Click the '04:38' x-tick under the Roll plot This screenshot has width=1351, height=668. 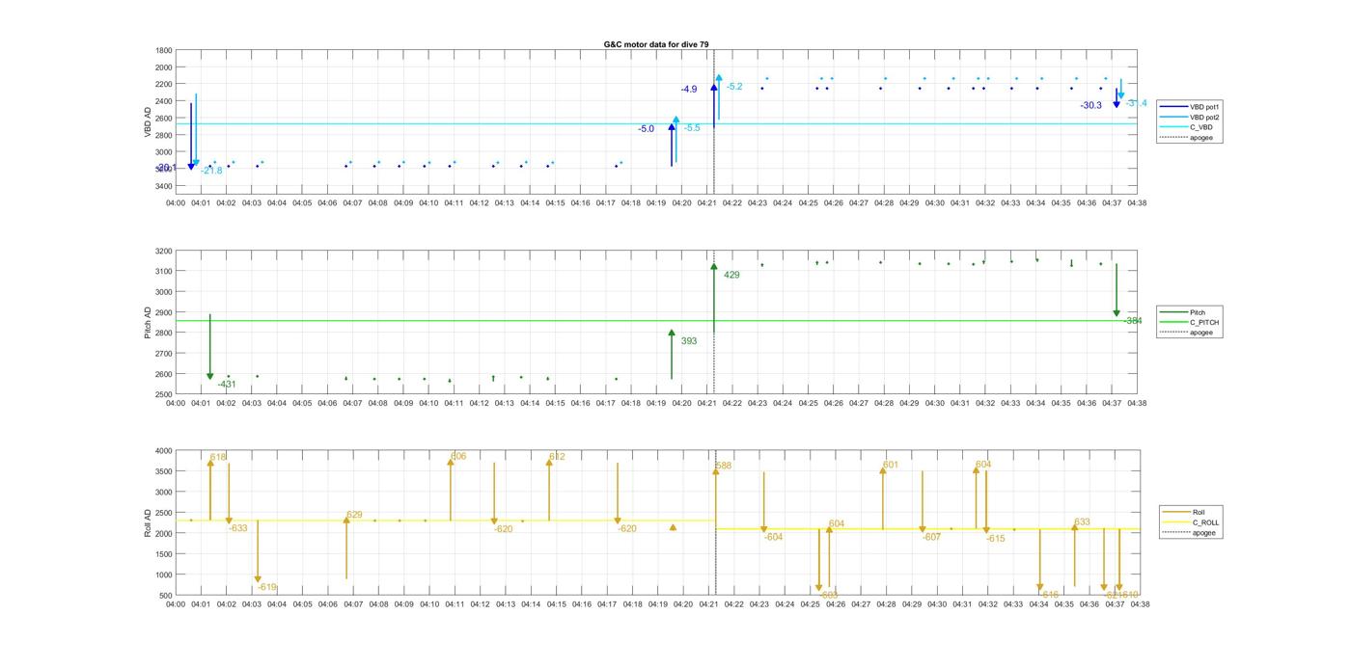(1139, 604)
